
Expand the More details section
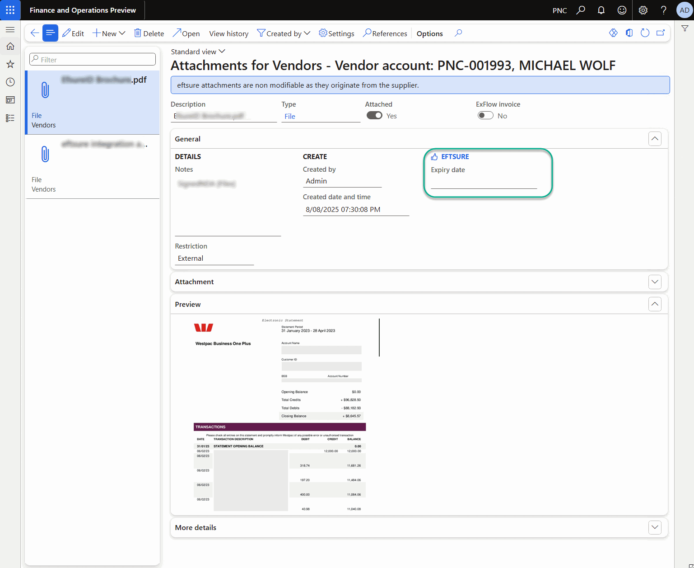655,527
